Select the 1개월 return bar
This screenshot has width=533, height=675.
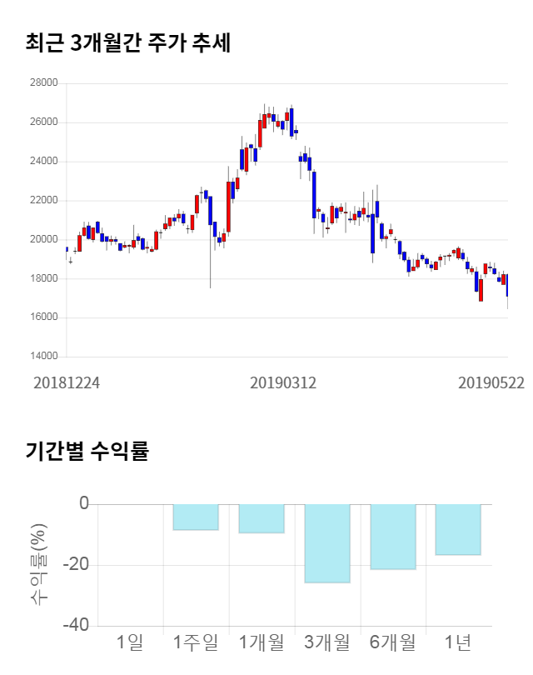[262, 518]
